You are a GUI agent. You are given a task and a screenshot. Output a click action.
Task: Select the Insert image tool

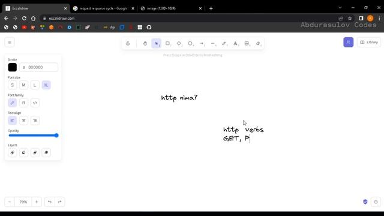tap(247, 43)
